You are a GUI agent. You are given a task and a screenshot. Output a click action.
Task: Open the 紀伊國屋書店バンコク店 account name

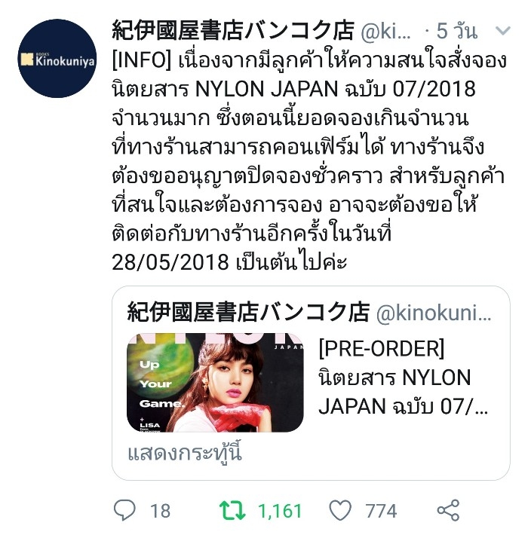(233, 31)
